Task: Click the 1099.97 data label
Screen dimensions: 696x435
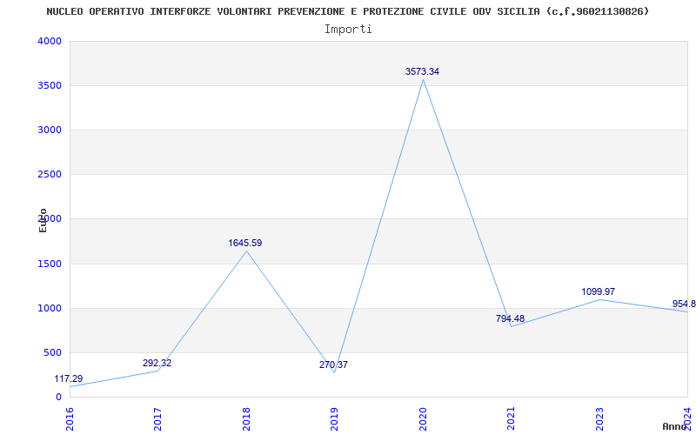Action: pos(599,291)
